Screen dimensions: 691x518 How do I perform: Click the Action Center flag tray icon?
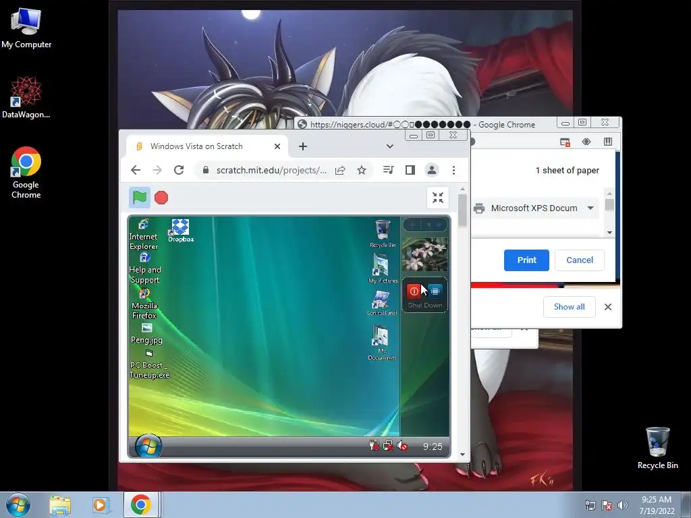(x=607, y=505)
